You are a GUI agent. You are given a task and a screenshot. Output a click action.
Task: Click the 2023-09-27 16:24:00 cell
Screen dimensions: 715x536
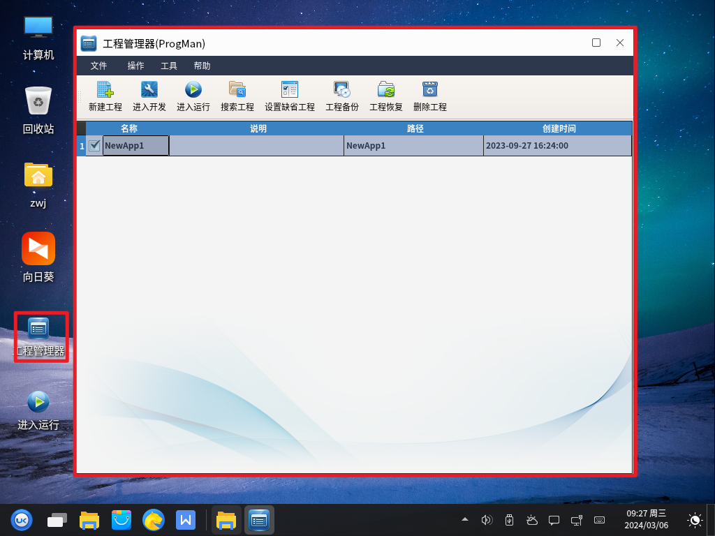pos(558,145)
